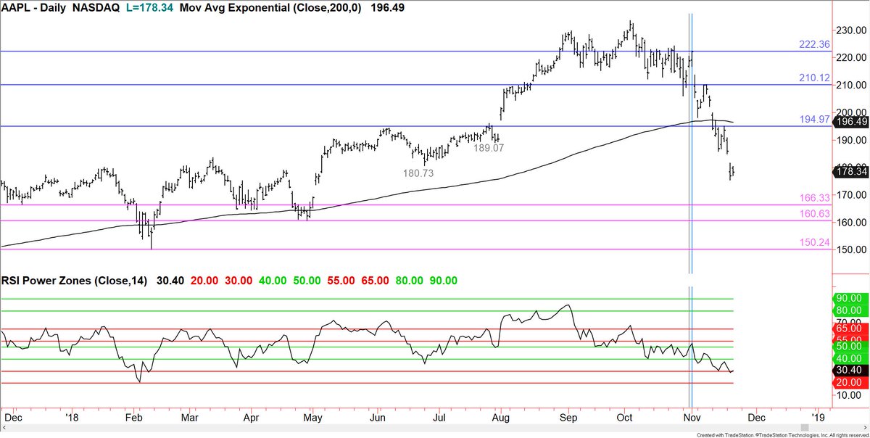
Task: Select the 166.33 magenta level label
Action: pos(814,197)
